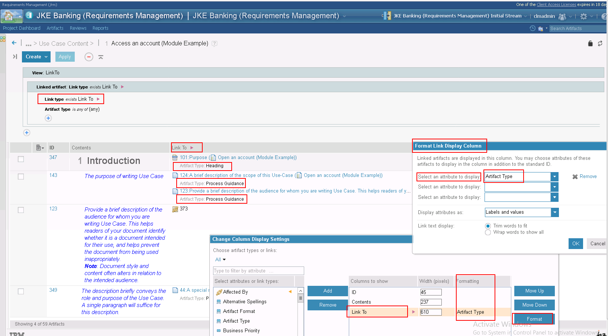Click the Type to filter by attribute field

pyautogui.click(x=258, y=271)
